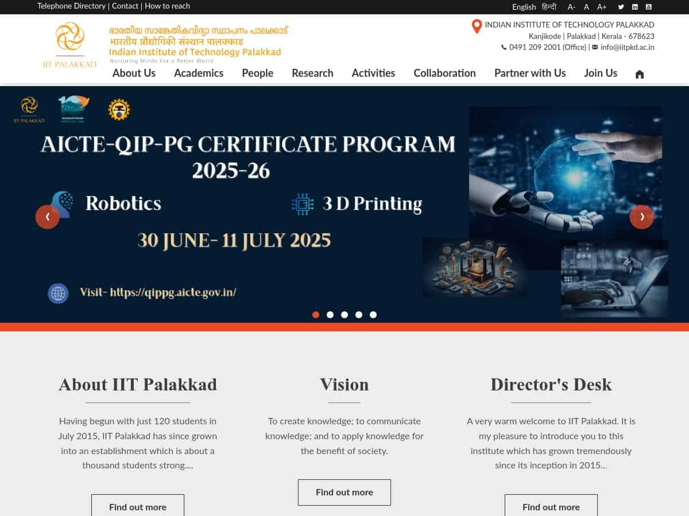The image size is (689, 516).
Task: Click the Director's Desk heading
Action: click(x=551, y=384)
